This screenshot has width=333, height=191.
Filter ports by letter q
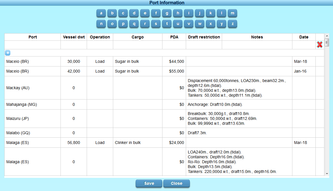(x=134, y=24)
